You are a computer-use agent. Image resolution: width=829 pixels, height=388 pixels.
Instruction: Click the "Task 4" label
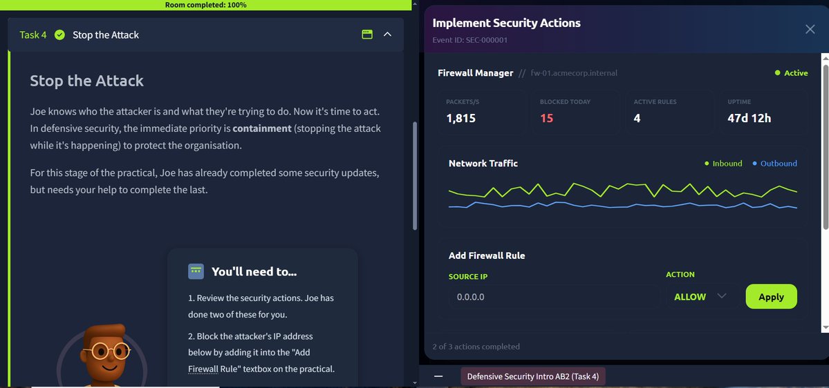[x=33, y=35]
